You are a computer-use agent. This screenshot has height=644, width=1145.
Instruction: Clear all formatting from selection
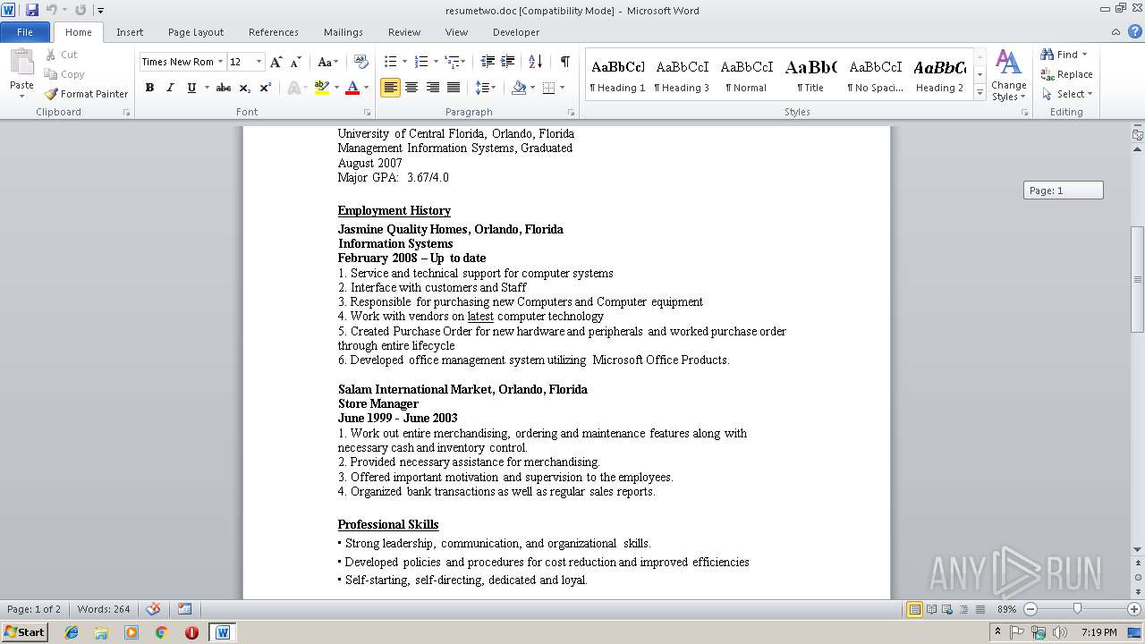pyautogui.click(x=361, y=62)
